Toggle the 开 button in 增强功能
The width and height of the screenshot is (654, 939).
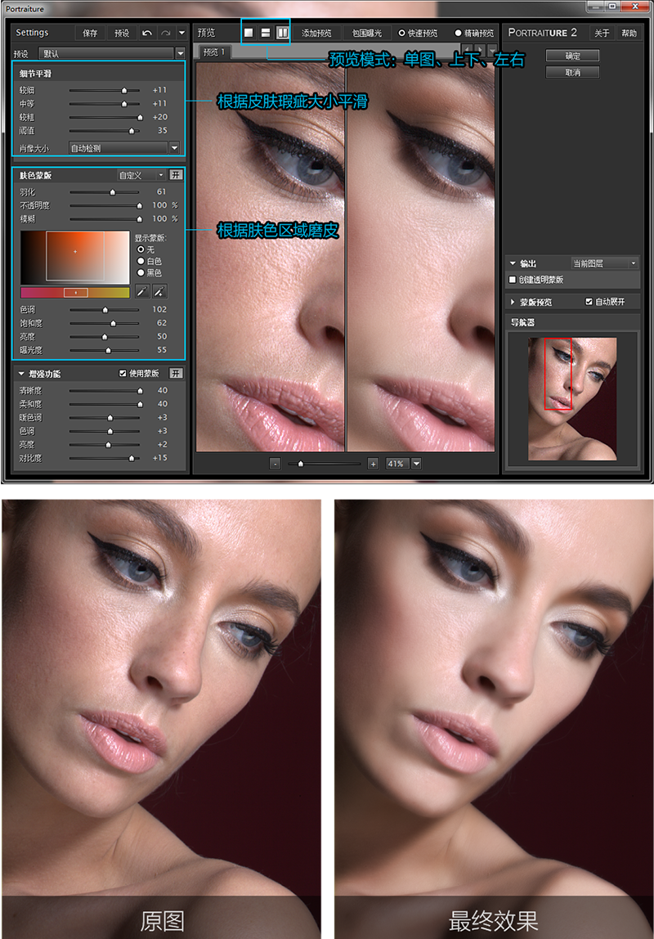176,373
